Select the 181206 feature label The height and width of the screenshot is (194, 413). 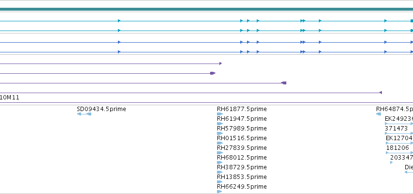point(397,148)
